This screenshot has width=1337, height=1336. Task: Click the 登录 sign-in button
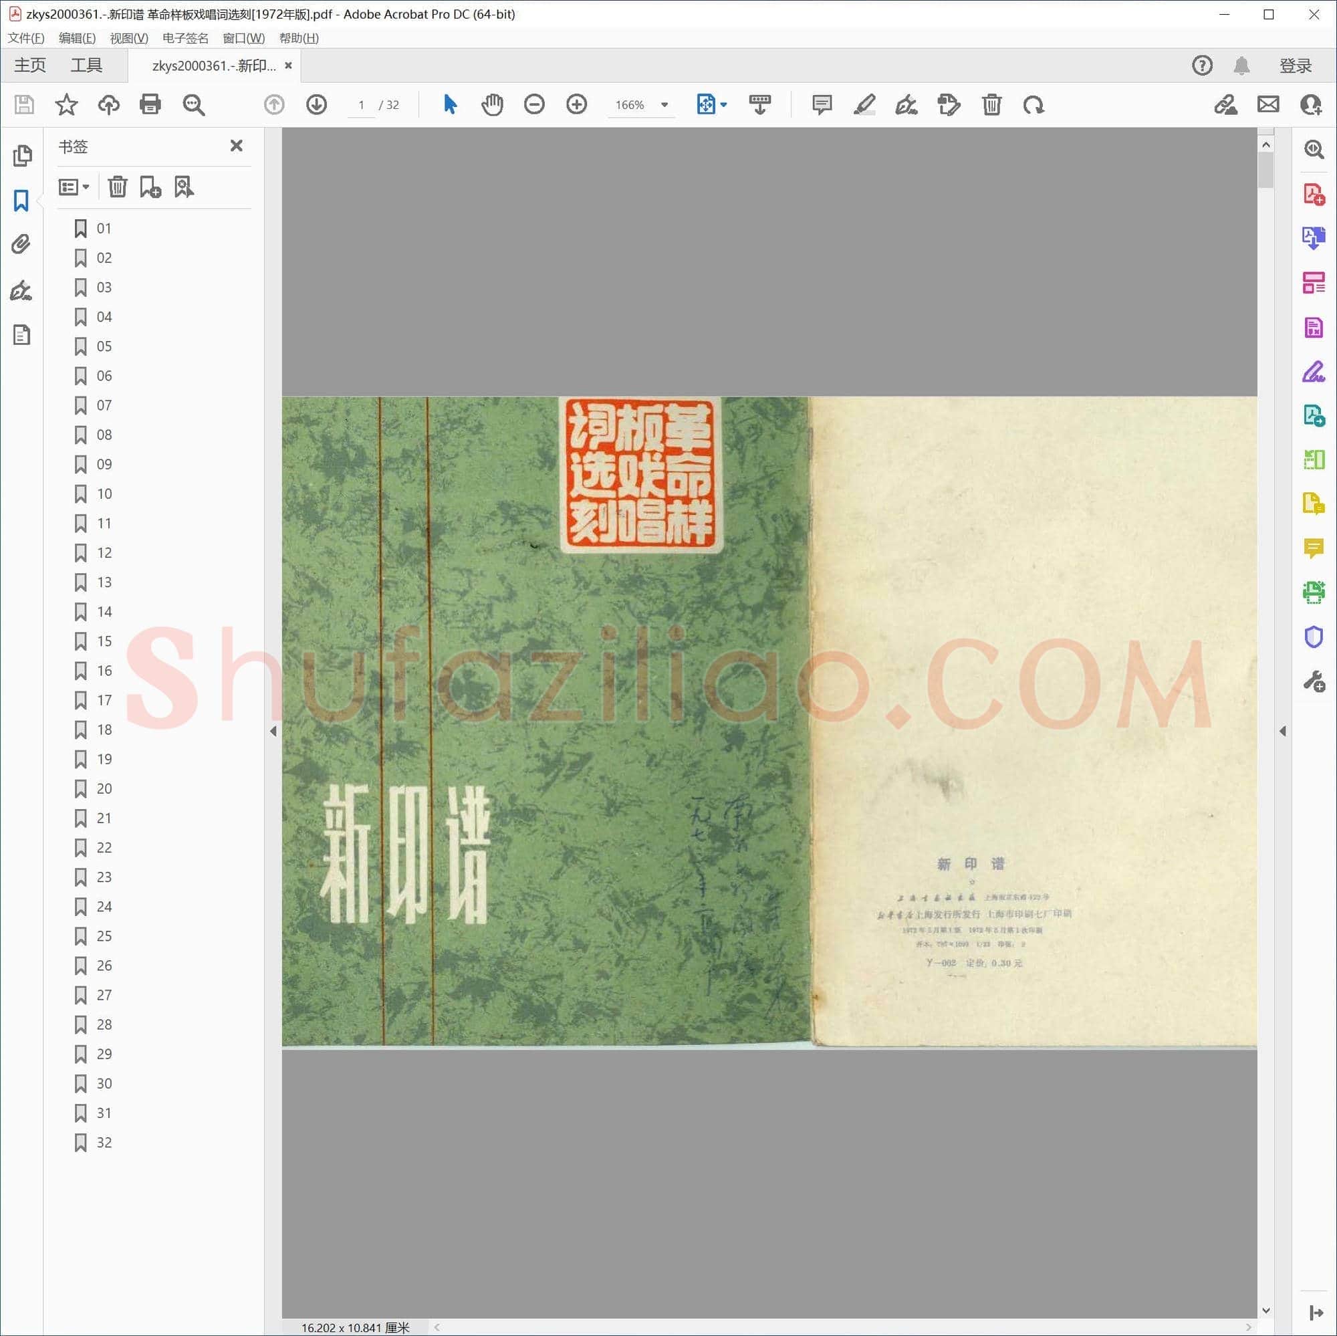point(1296,66)
